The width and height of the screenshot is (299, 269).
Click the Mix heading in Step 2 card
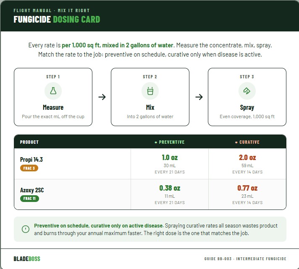pos(150,108)
